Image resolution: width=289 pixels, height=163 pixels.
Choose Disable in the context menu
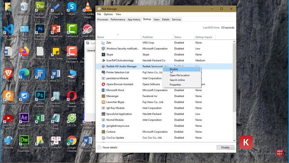(182, 69)
